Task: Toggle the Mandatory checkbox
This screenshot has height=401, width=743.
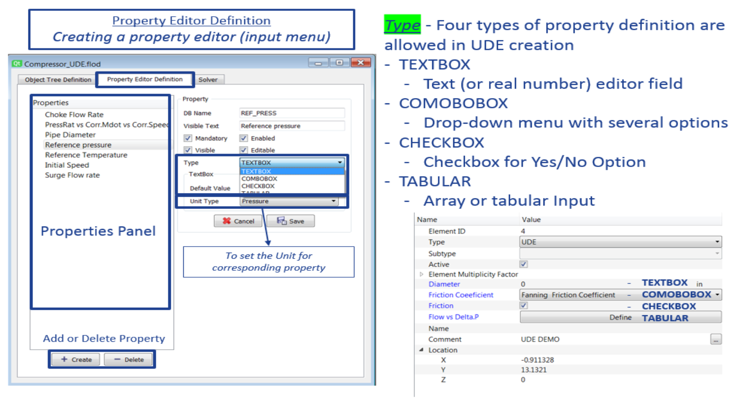Action: (188, 138)
